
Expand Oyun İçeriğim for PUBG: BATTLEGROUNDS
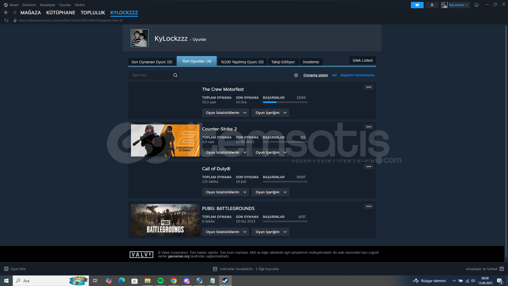pyautogui.click(x=270, y=232)
